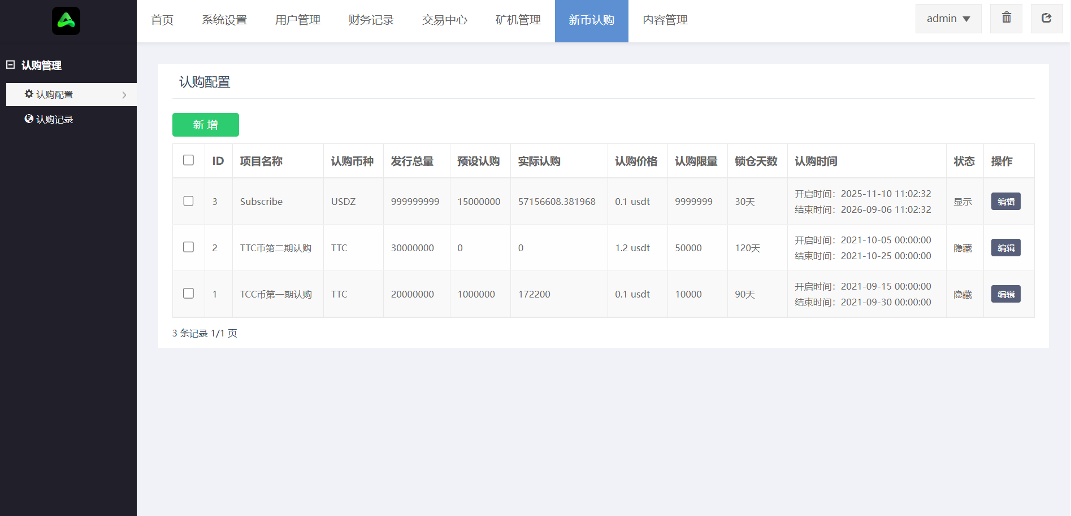Edit the Subscribe project via 编辑
This screenshot has width=1071, height=516.
pyautogui.click(x=1005, y=202)
